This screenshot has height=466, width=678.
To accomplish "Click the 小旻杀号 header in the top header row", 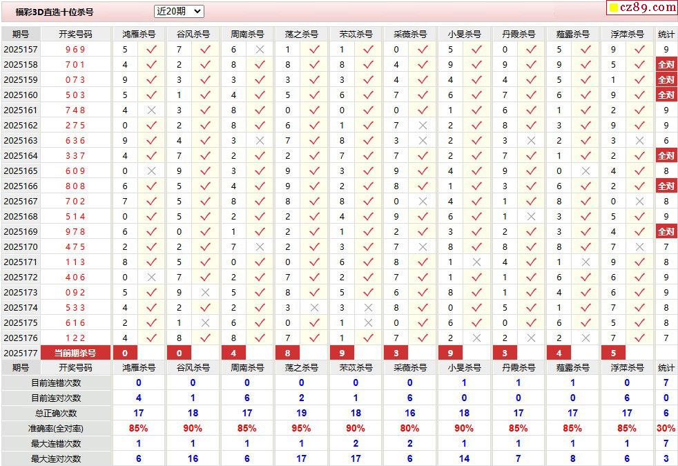I will click(465, 34).
